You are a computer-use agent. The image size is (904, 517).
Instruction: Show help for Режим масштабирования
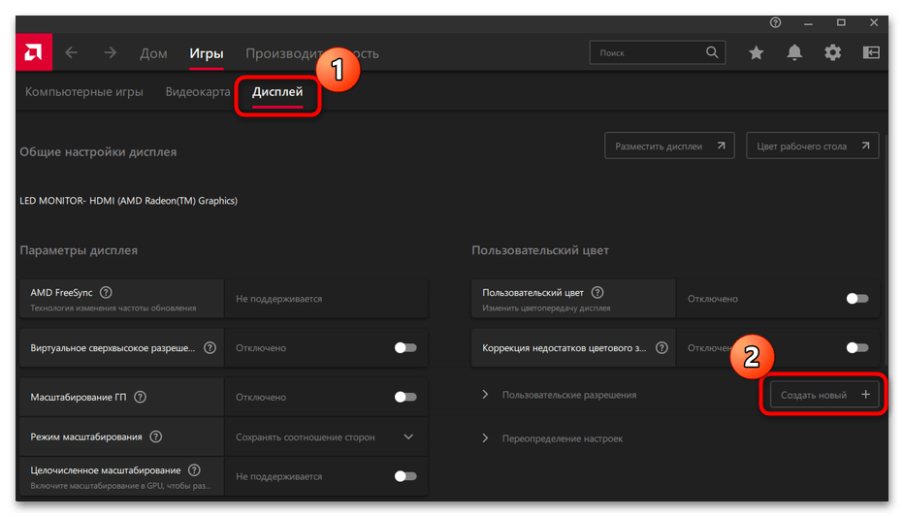point(155,436)
